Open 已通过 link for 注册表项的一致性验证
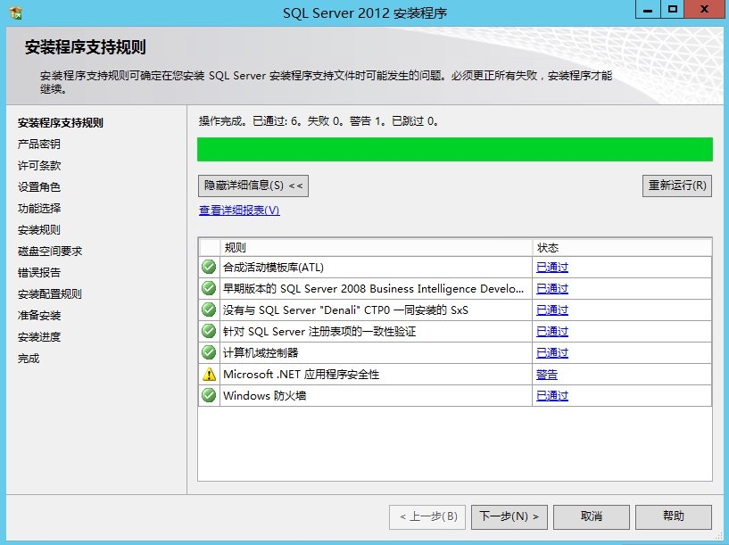 [551, 331]
